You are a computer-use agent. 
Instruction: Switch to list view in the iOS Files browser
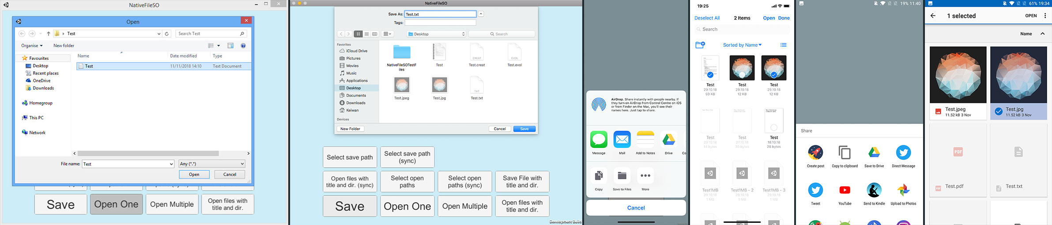click(783, 45)
